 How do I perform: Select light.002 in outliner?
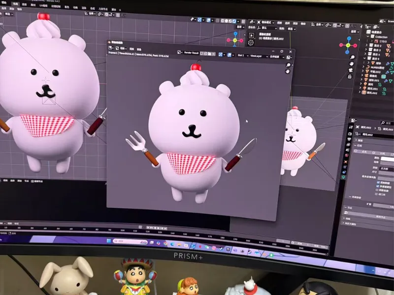(x=372, y=93)
